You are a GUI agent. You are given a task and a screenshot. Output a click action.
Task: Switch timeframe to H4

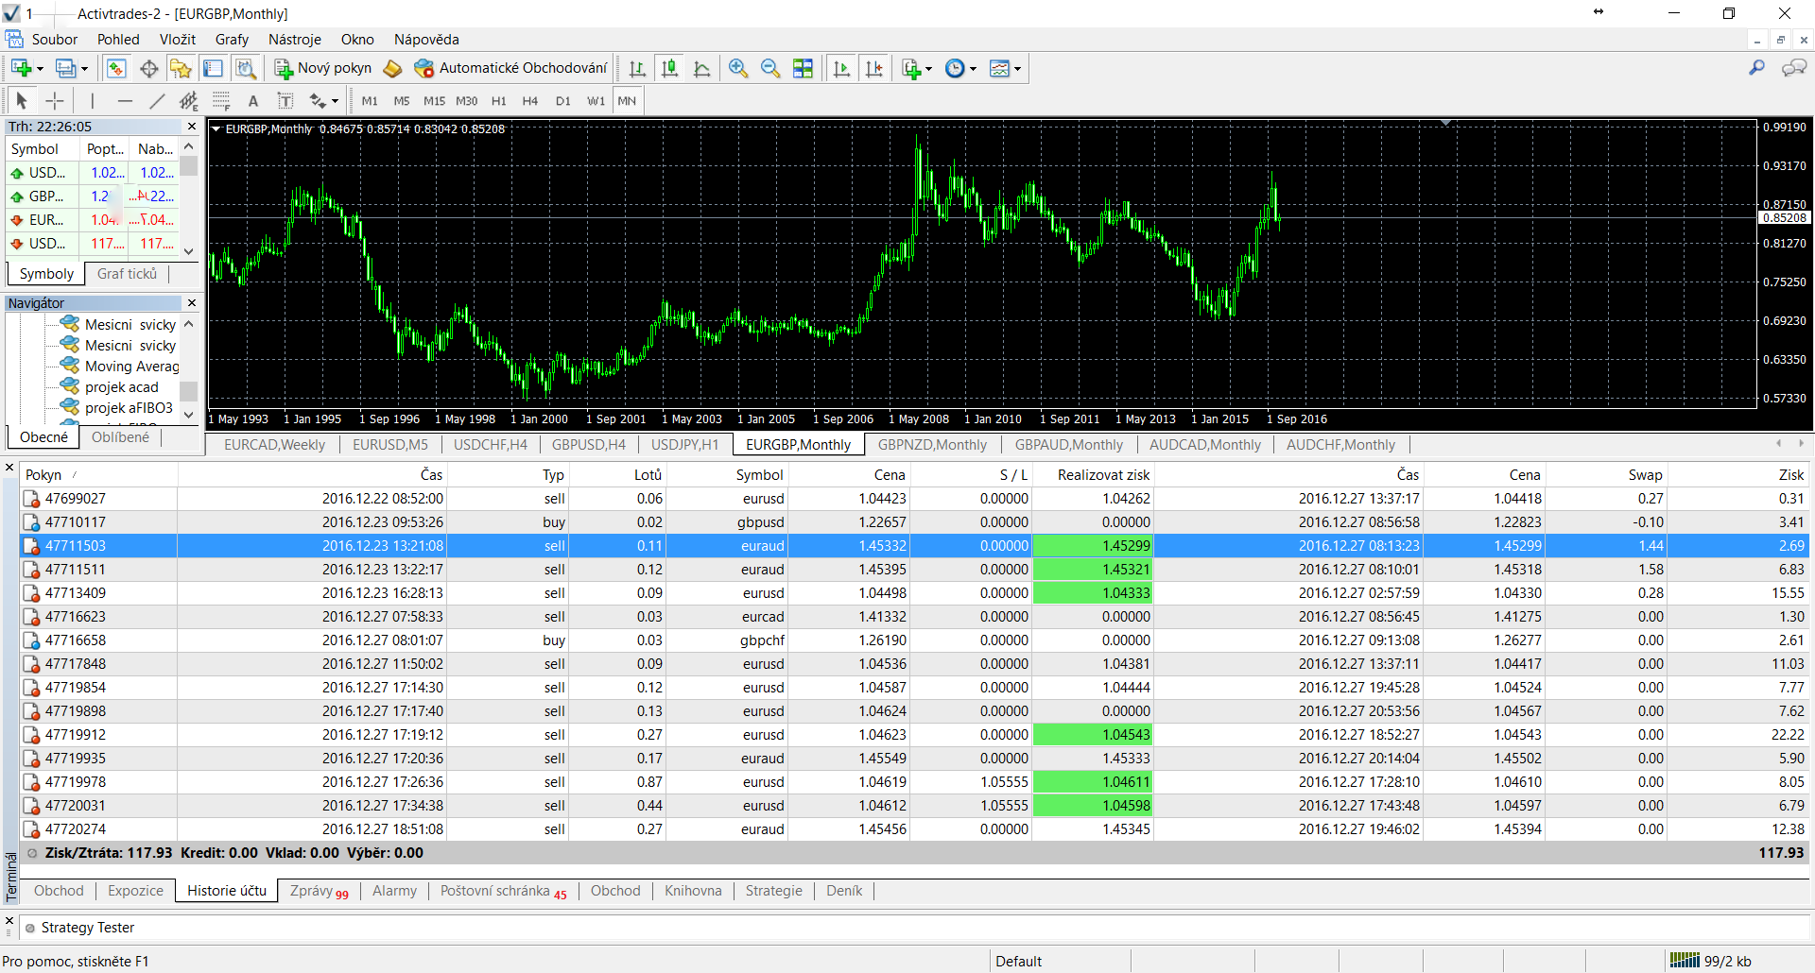pyautogui.click(x=530, y=100)
